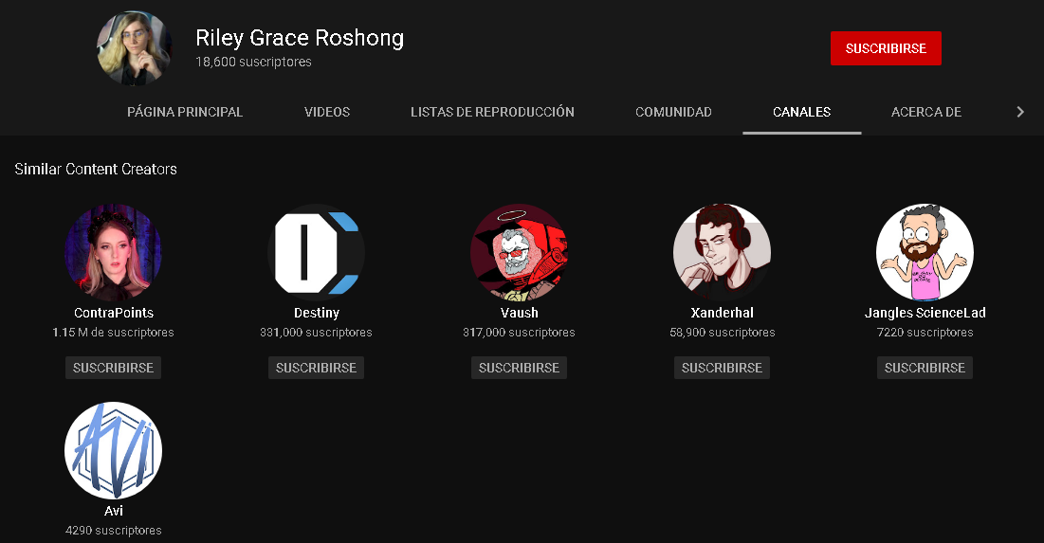Select the Acerca de tab

point(926,112)
